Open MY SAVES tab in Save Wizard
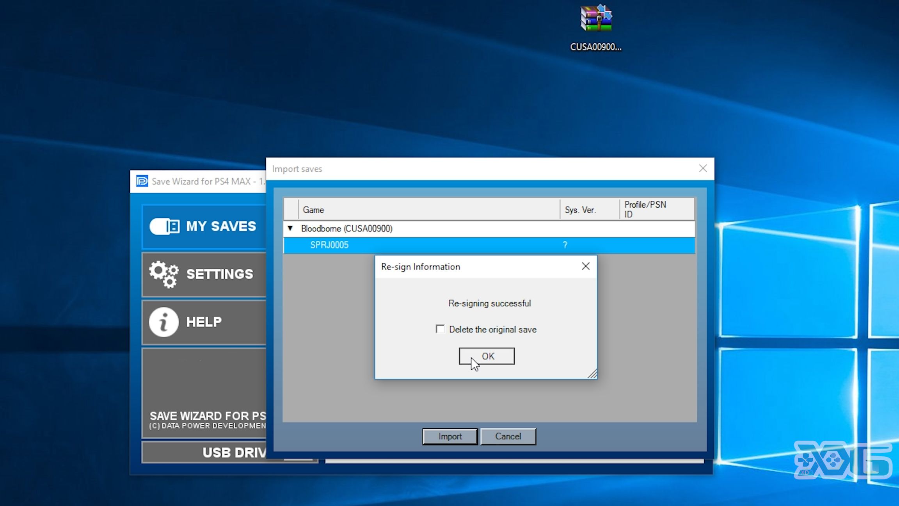 pos(204,226)
